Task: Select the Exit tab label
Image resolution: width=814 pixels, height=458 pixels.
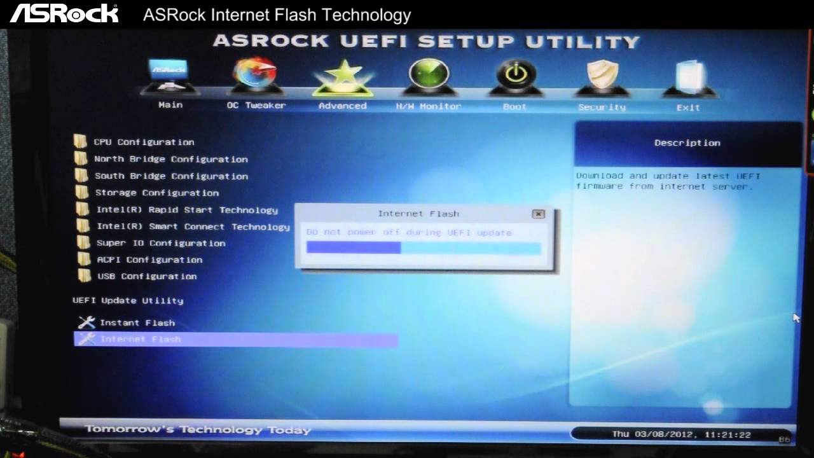Action: (688, 108)
